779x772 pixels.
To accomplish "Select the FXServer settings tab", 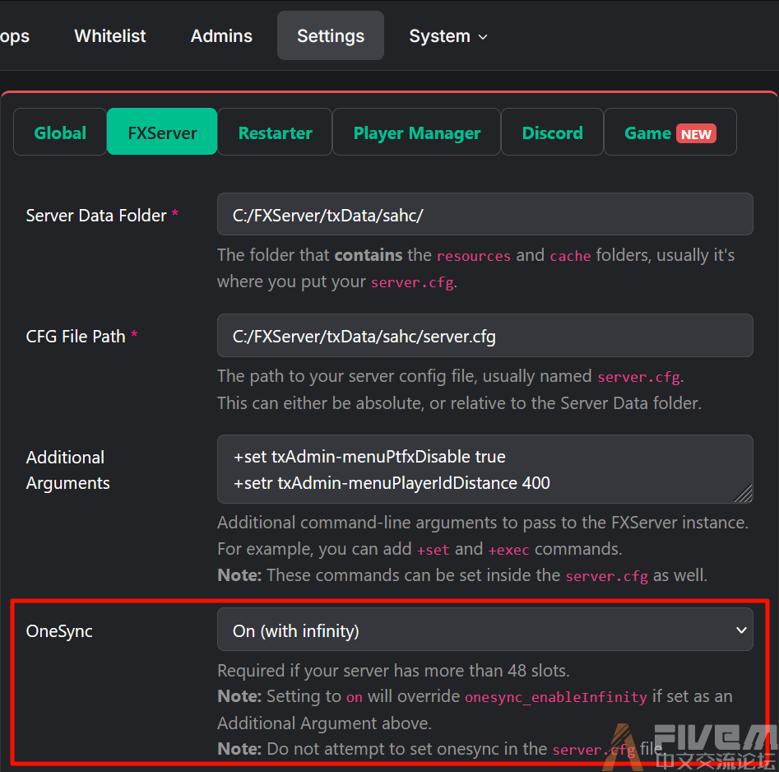I will pyautogui.click(x=162, y=133).
